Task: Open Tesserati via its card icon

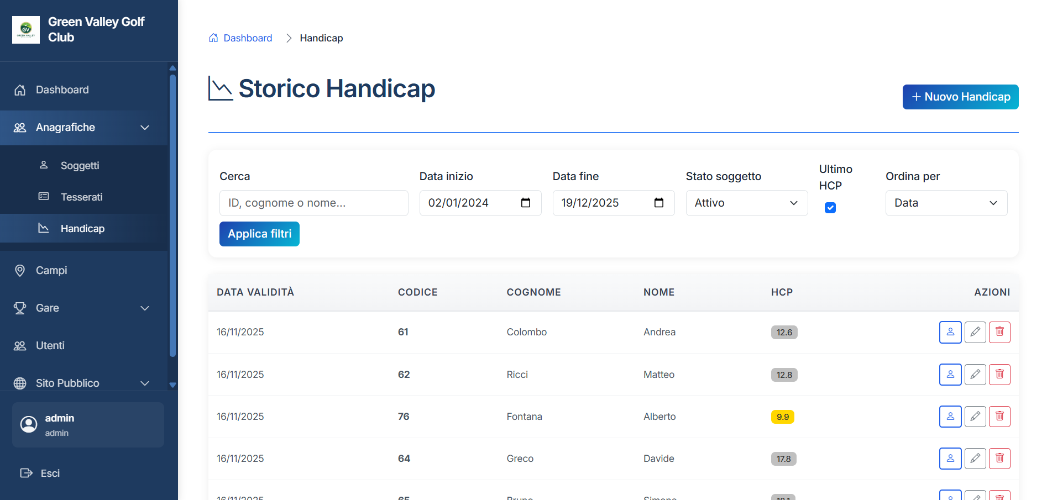Action: click(43, 197)
